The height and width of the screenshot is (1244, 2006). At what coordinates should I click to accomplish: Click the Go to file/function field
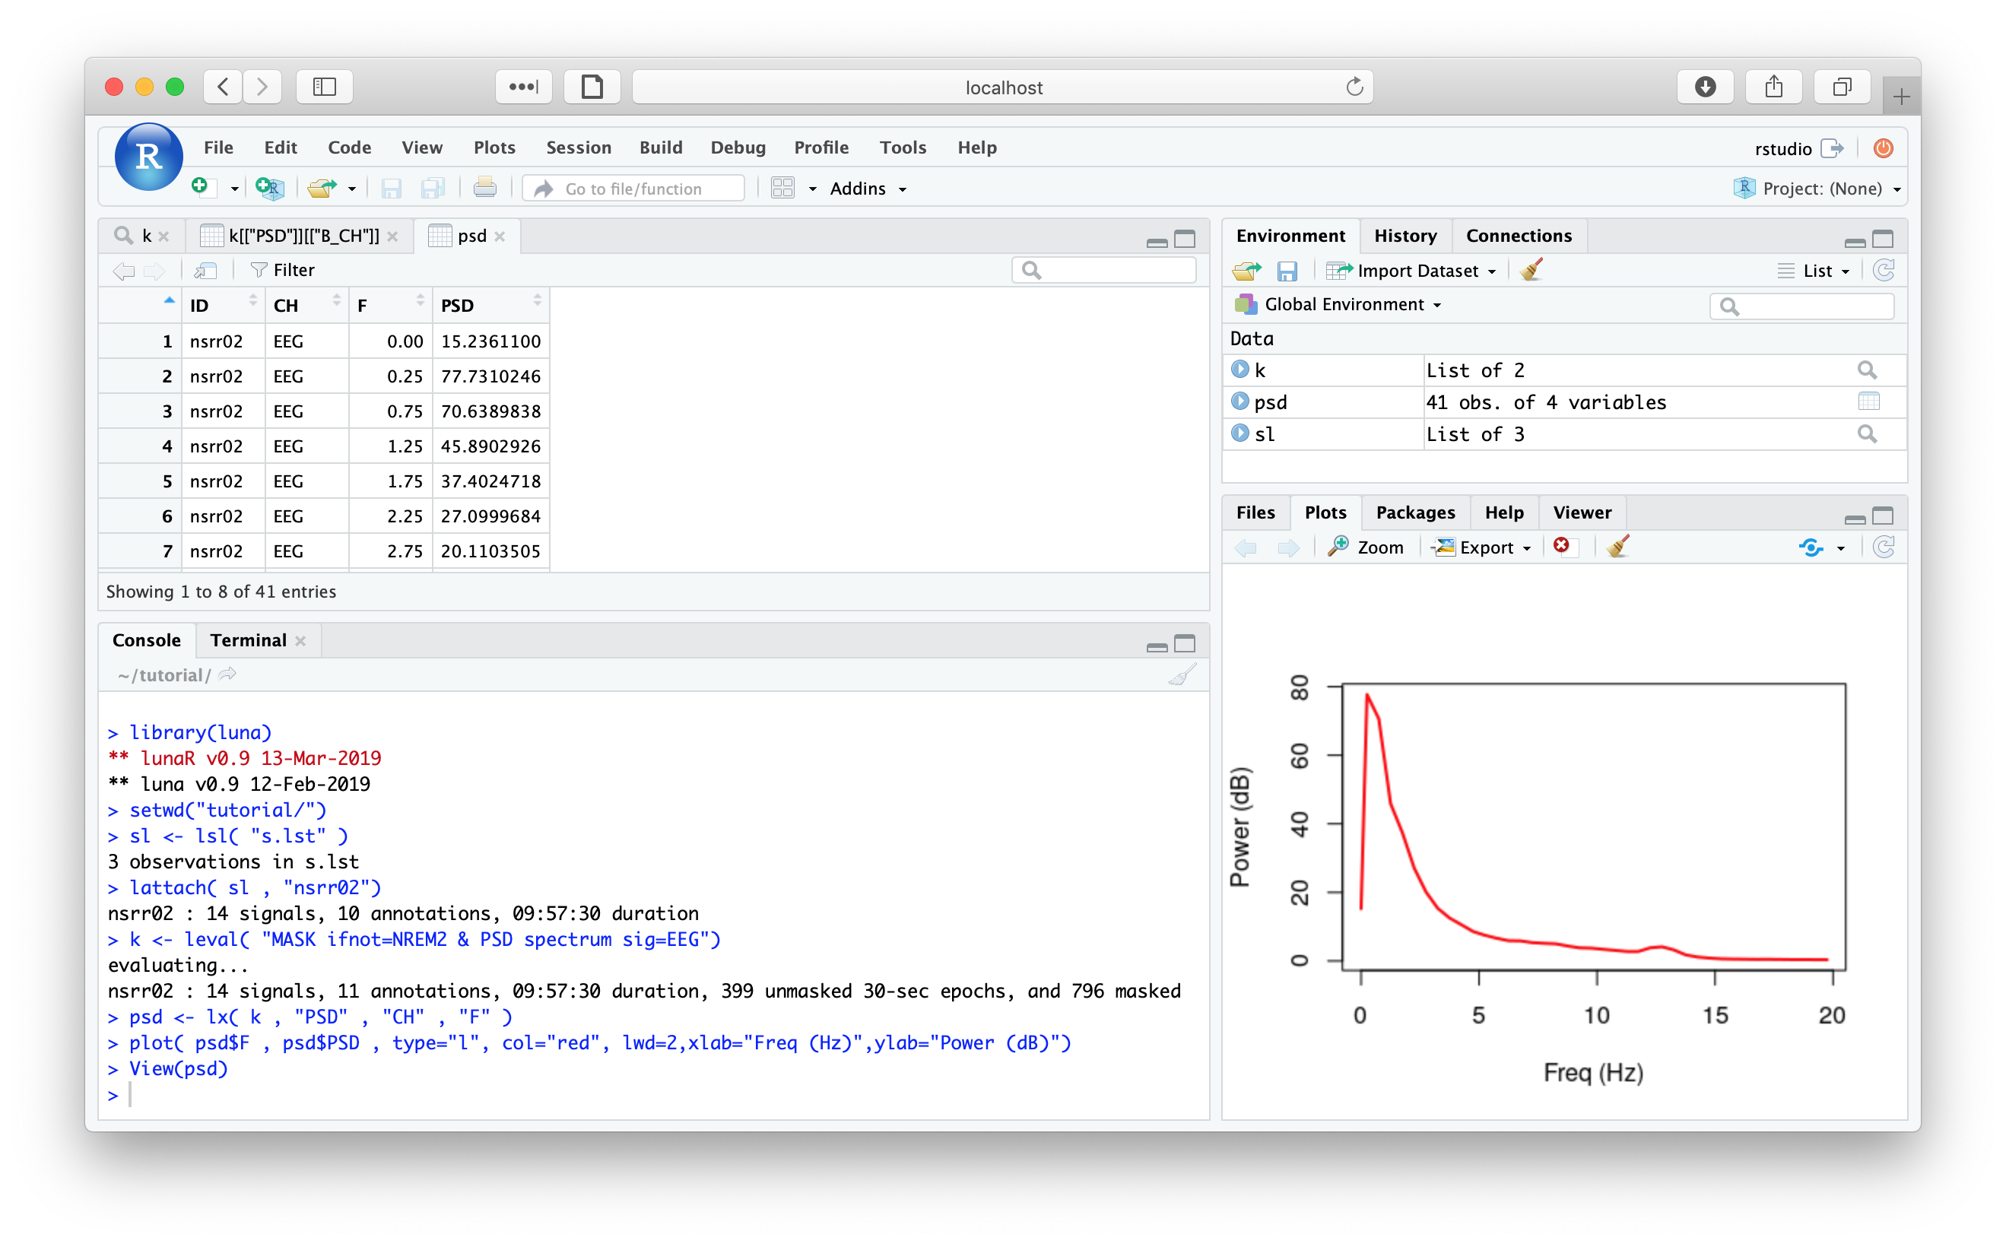point(633,189)
